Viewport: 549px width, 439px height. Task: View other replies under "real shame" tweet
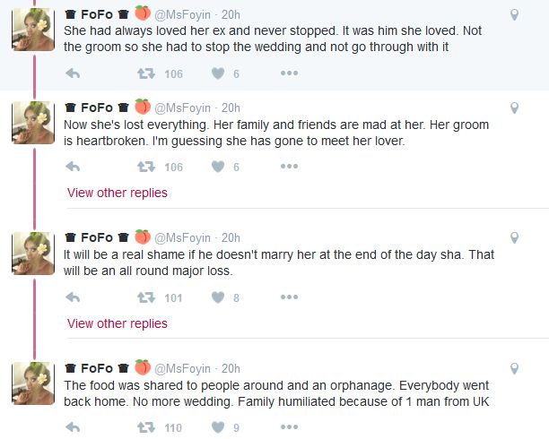117,323
